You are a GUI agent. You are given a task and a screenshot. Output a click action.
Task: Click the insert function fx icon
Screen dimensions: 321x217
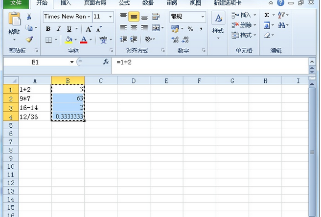click(x=106, y=62)
